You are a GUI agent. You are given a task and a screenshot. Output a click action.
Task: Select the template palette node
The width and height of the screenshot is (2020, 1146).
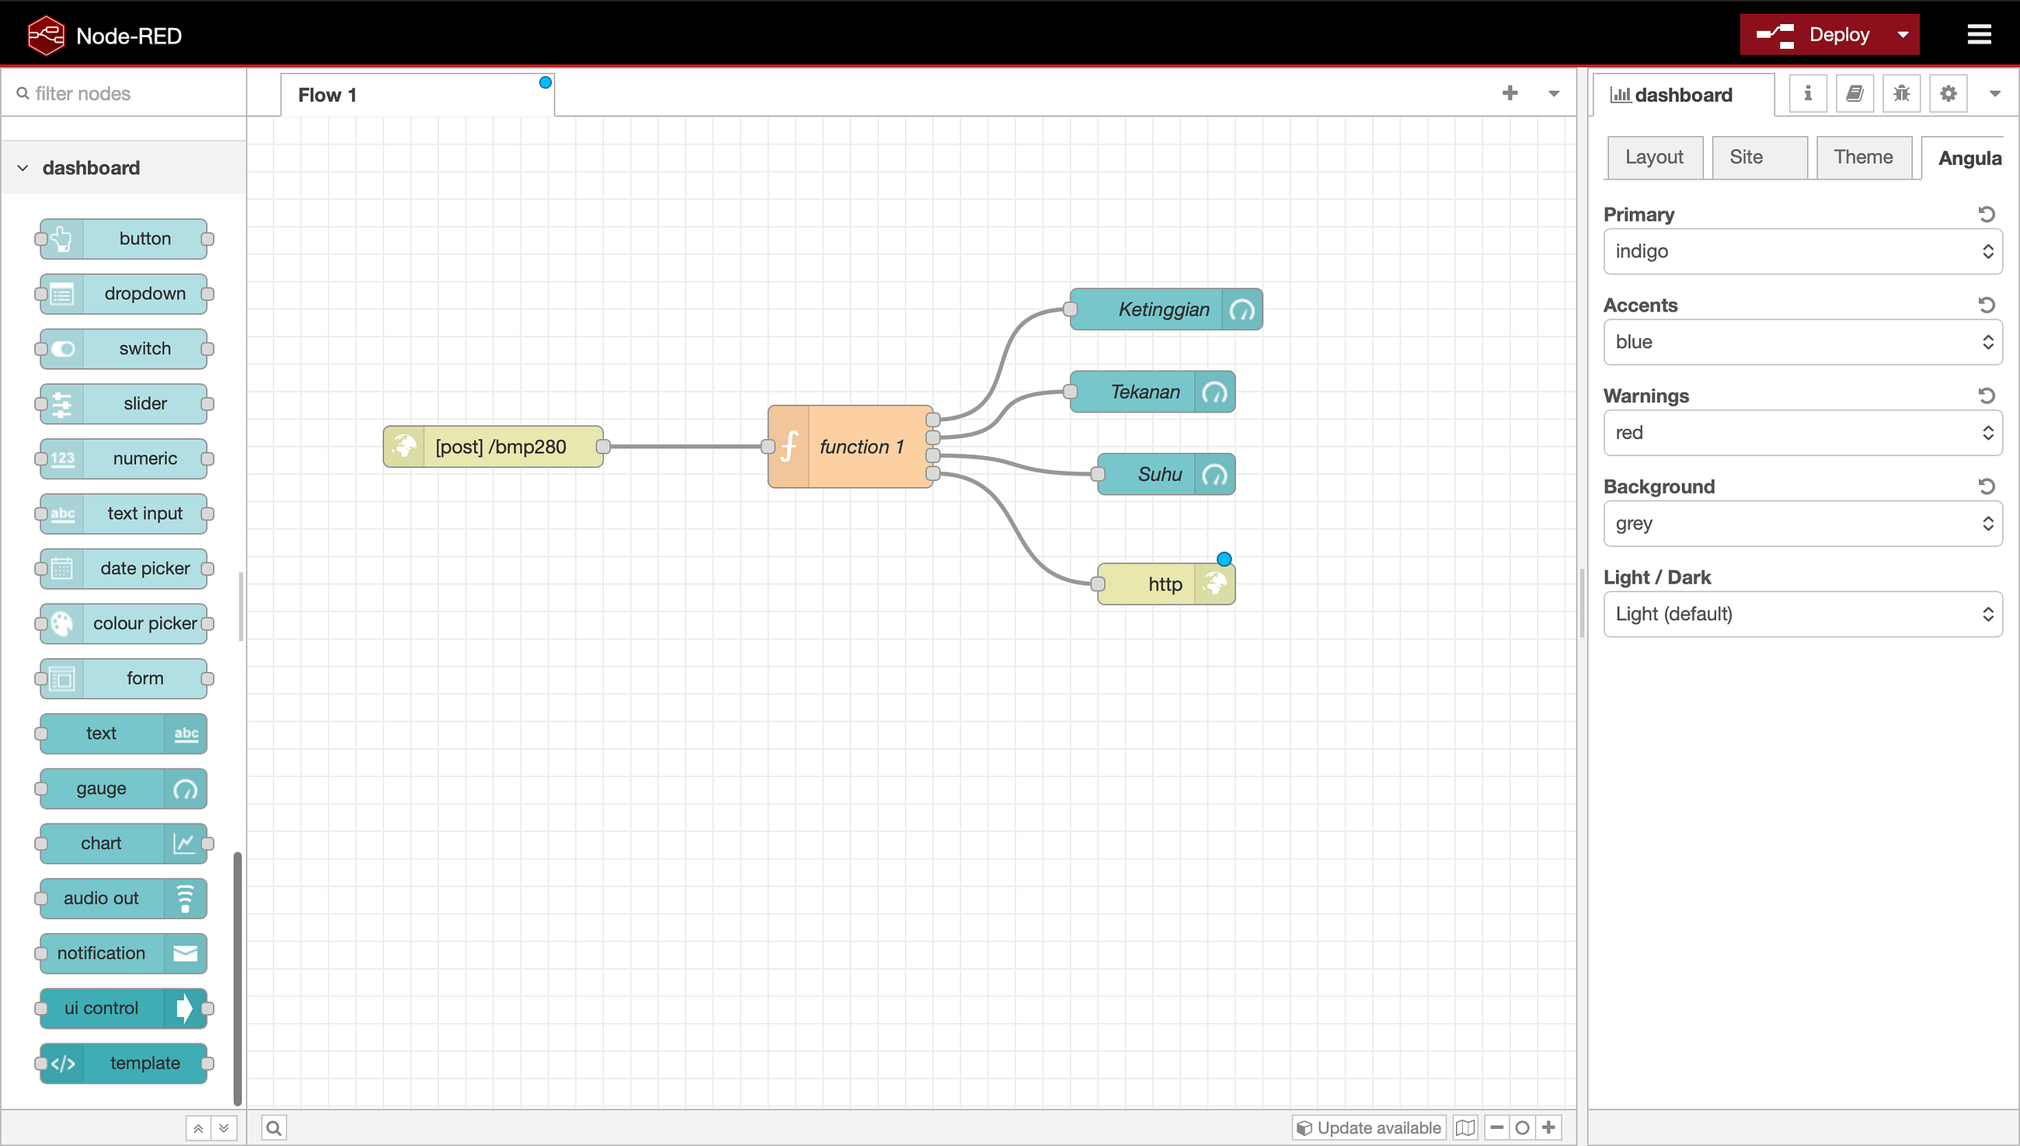click(x=124, y=1064)
